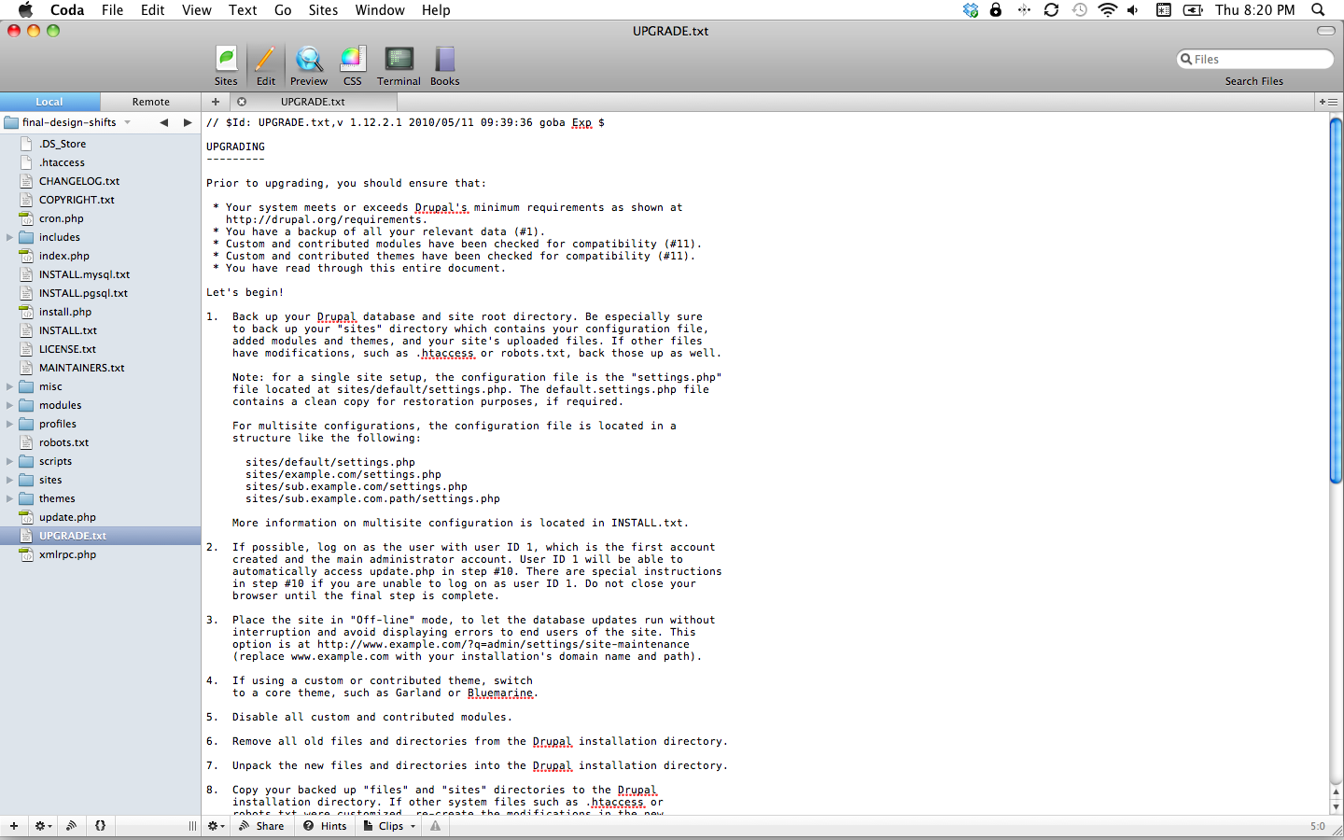Click the sidebar publish signal icon
1344x840 pixels.
[71, 826]
